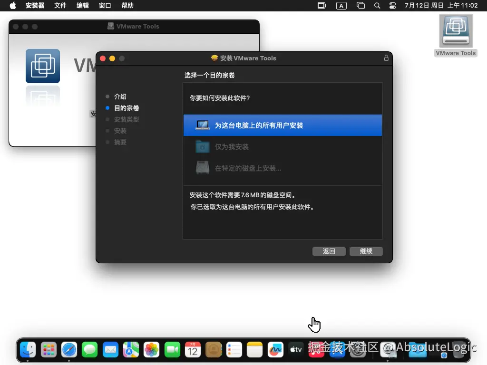
Task: Open the VMware Tools disk on the desktop
Action: click(456, 35)
